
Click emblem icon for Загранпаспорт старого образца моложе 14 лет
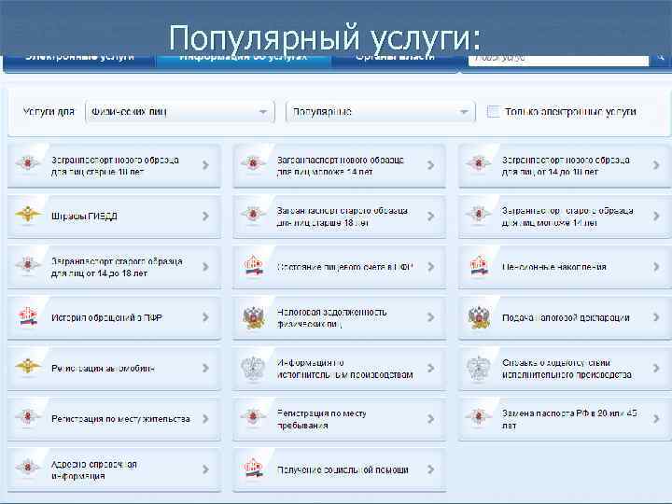point(478,214)
